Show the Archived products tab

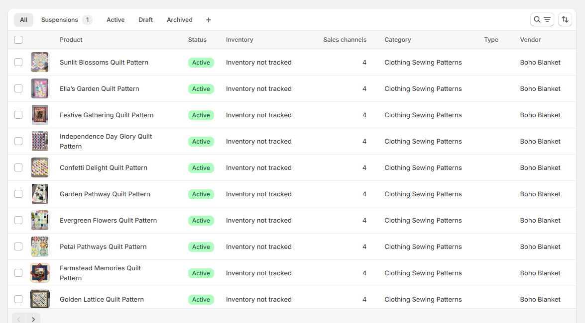click(179, 20)
